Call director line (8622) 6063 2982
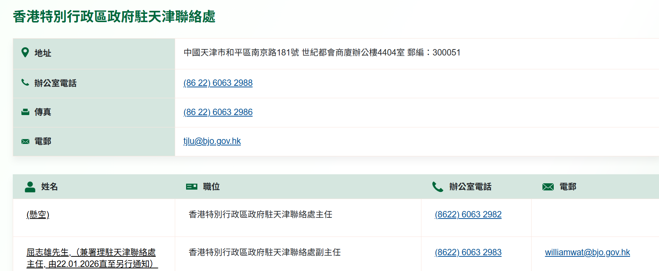The image size is (659, 271). click(x=468, y=214)
